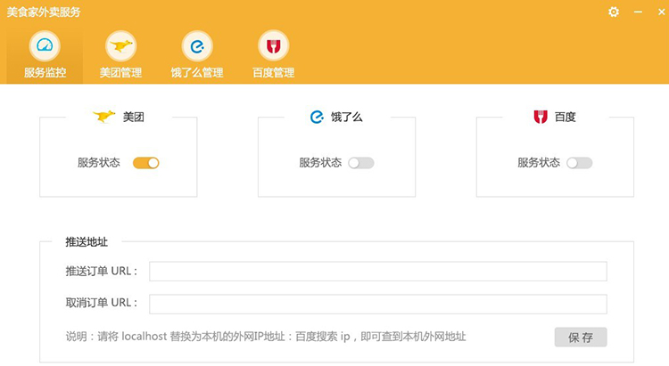Click the 取消订单 URL label
This screenshot has width=669, height=366.
tap(102, 303)
